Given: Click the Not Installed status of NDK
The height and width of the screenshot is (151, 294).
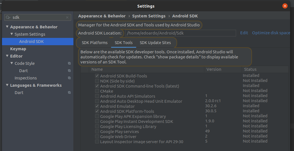Looking at the screenshot, I should [255, 81].
